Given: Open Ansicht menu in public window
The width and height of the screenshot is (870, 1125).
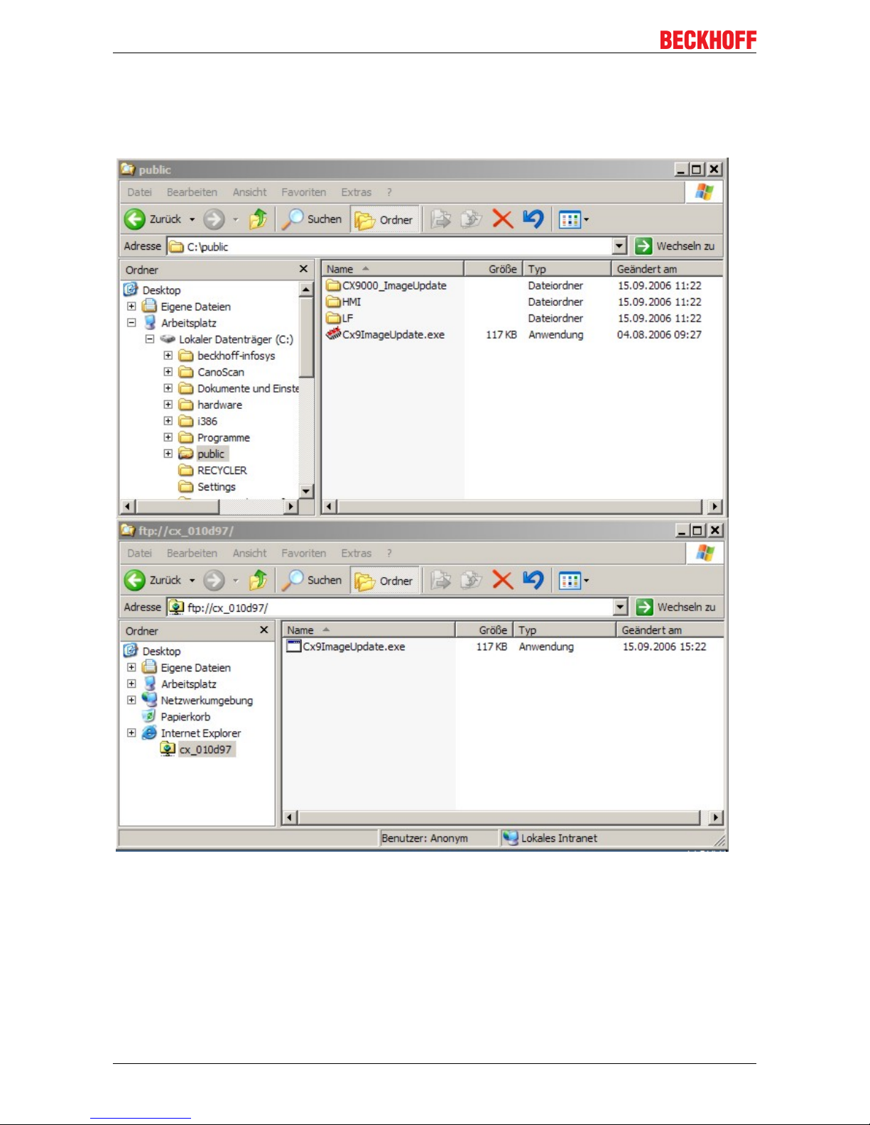Looking at the screenshot, I should pyautogui.click(x=249, y=192).
